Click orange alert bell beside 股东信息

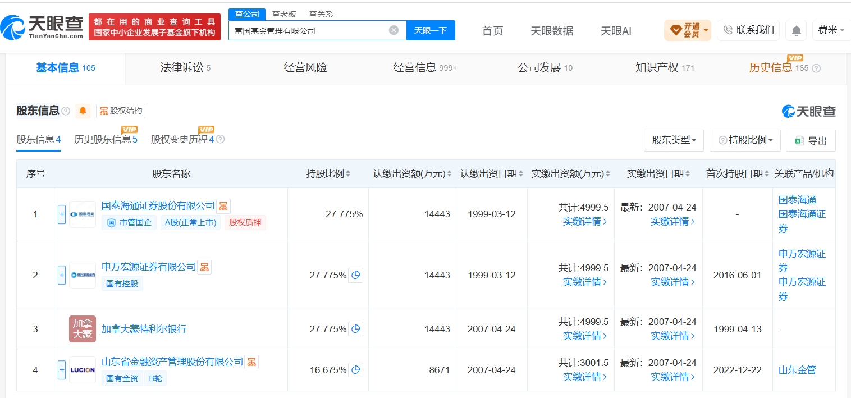pos(83,111)
